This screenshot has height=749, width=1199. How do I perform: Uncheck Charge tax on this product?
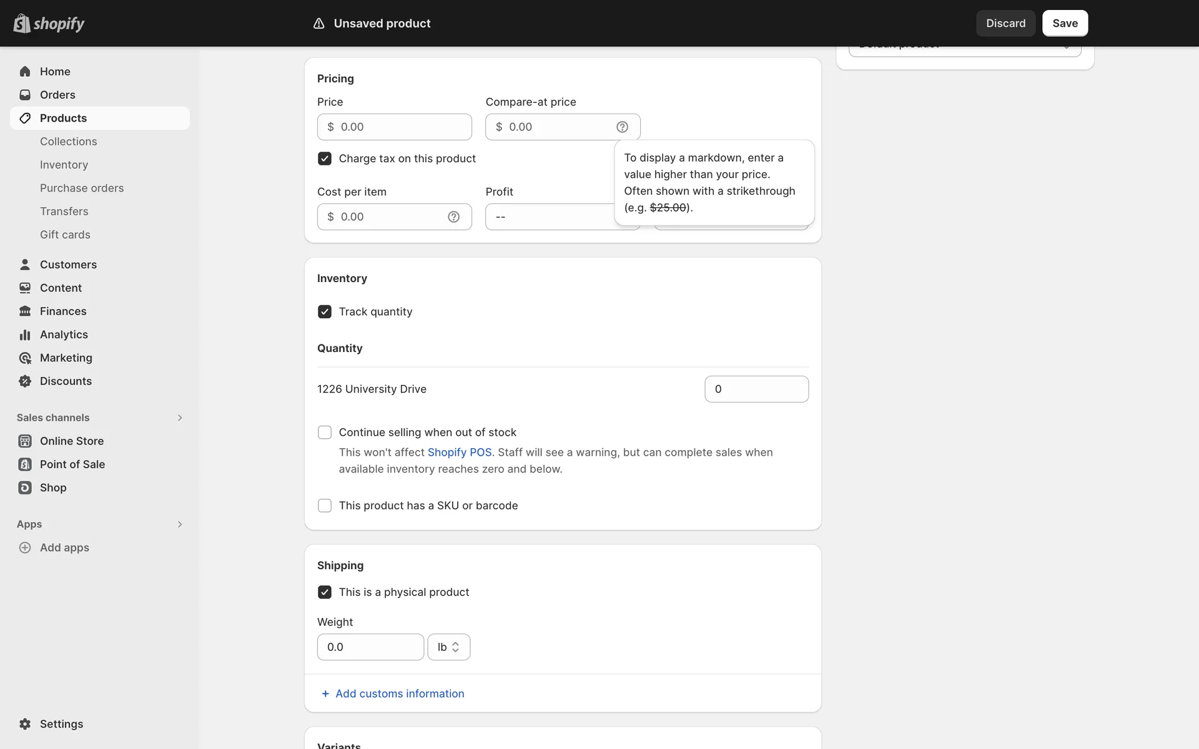click(325, 159)
